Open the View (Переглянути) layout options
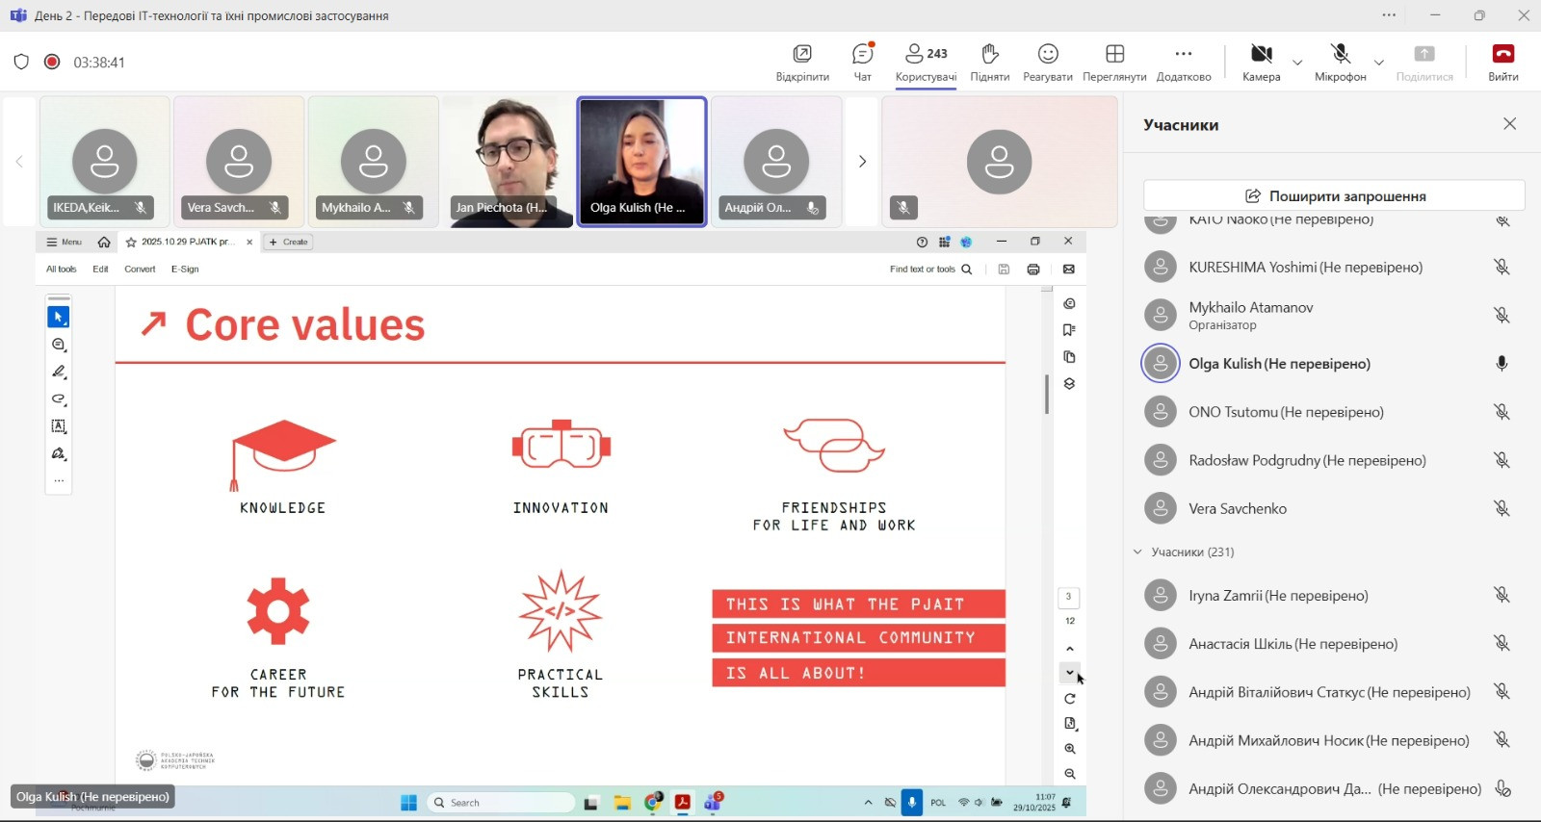Image resolution: width=1541 pixels, height=822 pixels. [1114, 62]
